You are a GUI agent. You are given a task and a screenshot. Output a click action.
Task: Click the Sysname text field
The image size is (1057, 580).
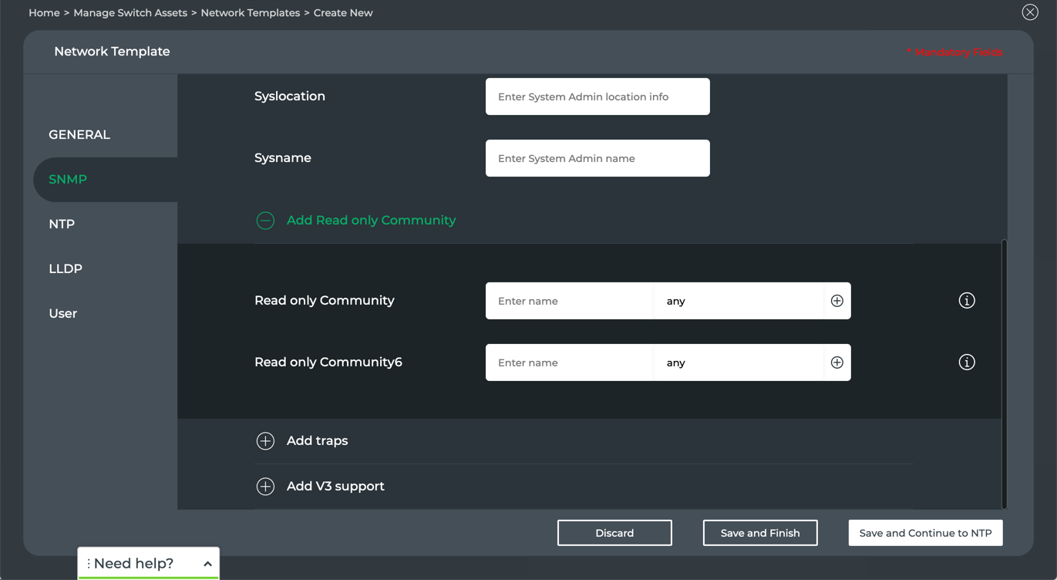coord(598,158)
